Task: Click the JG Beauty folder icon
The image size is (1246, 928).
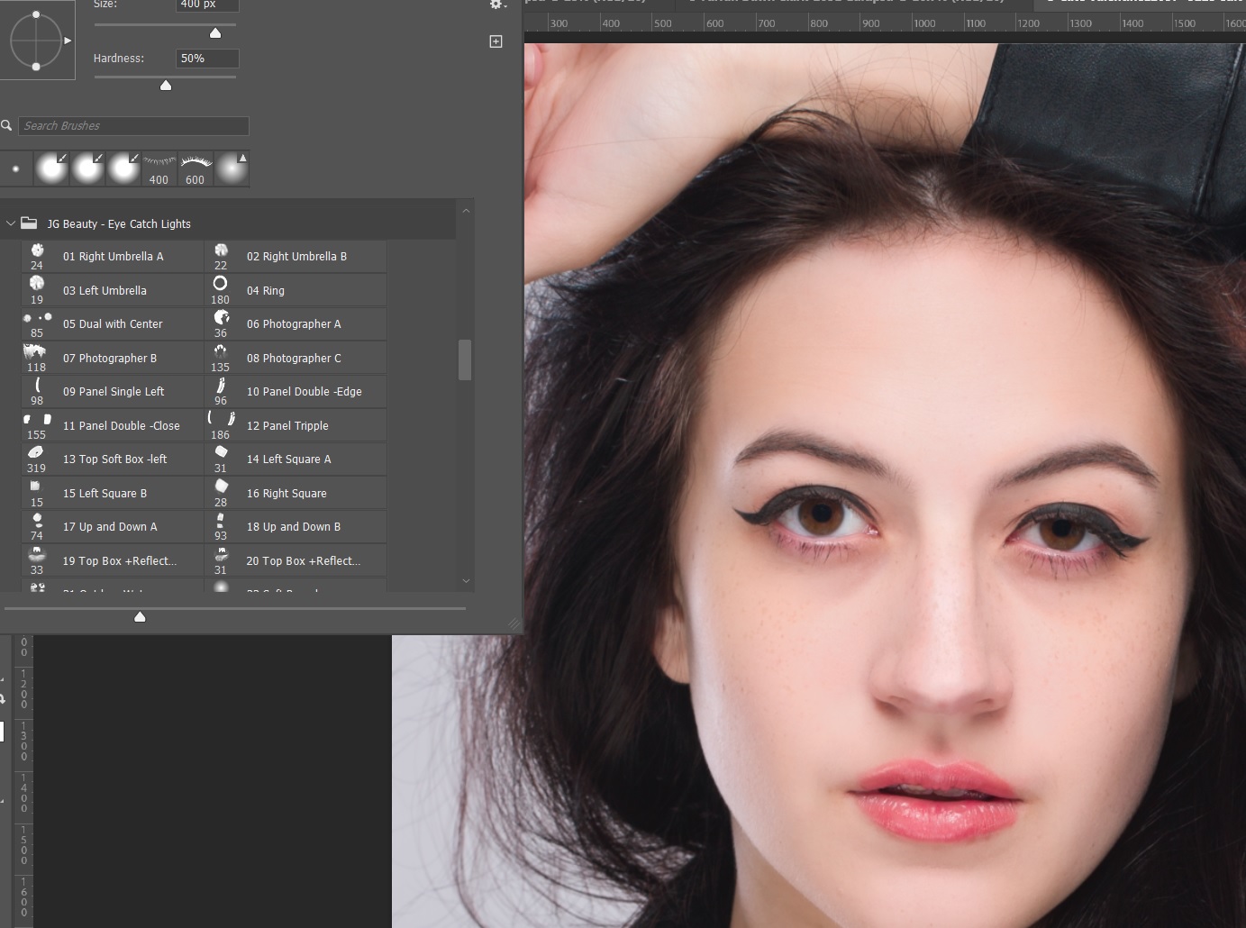Action: pyautogui.click(x=29, y=223)
